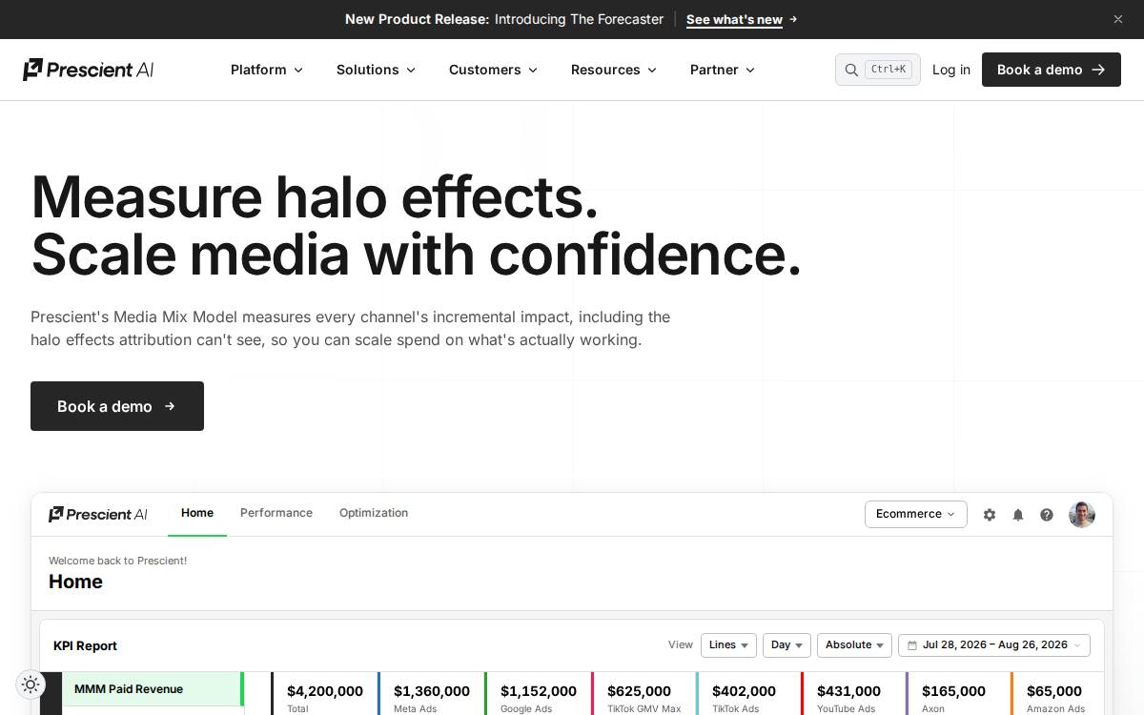The width and height of the screenshot is (1144, 715).
Task: Click the $65,000 Amazon Ads card
Action: [x=1058, y=696]
